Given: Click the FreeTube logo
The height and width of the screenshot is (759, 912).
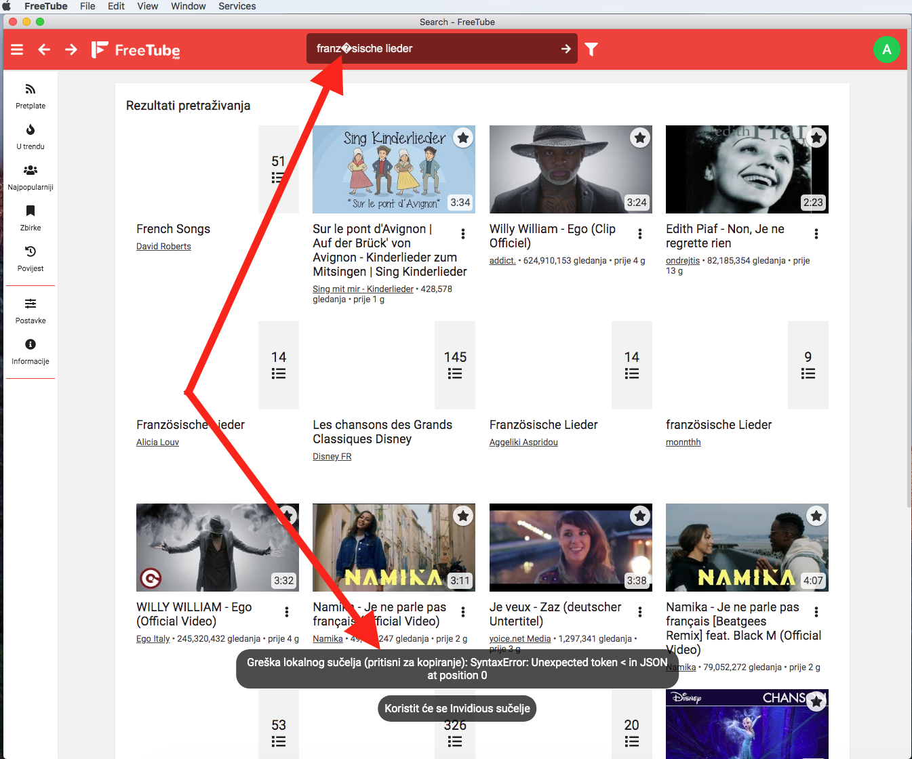Looking at the screenshot, I should point(135,49).
